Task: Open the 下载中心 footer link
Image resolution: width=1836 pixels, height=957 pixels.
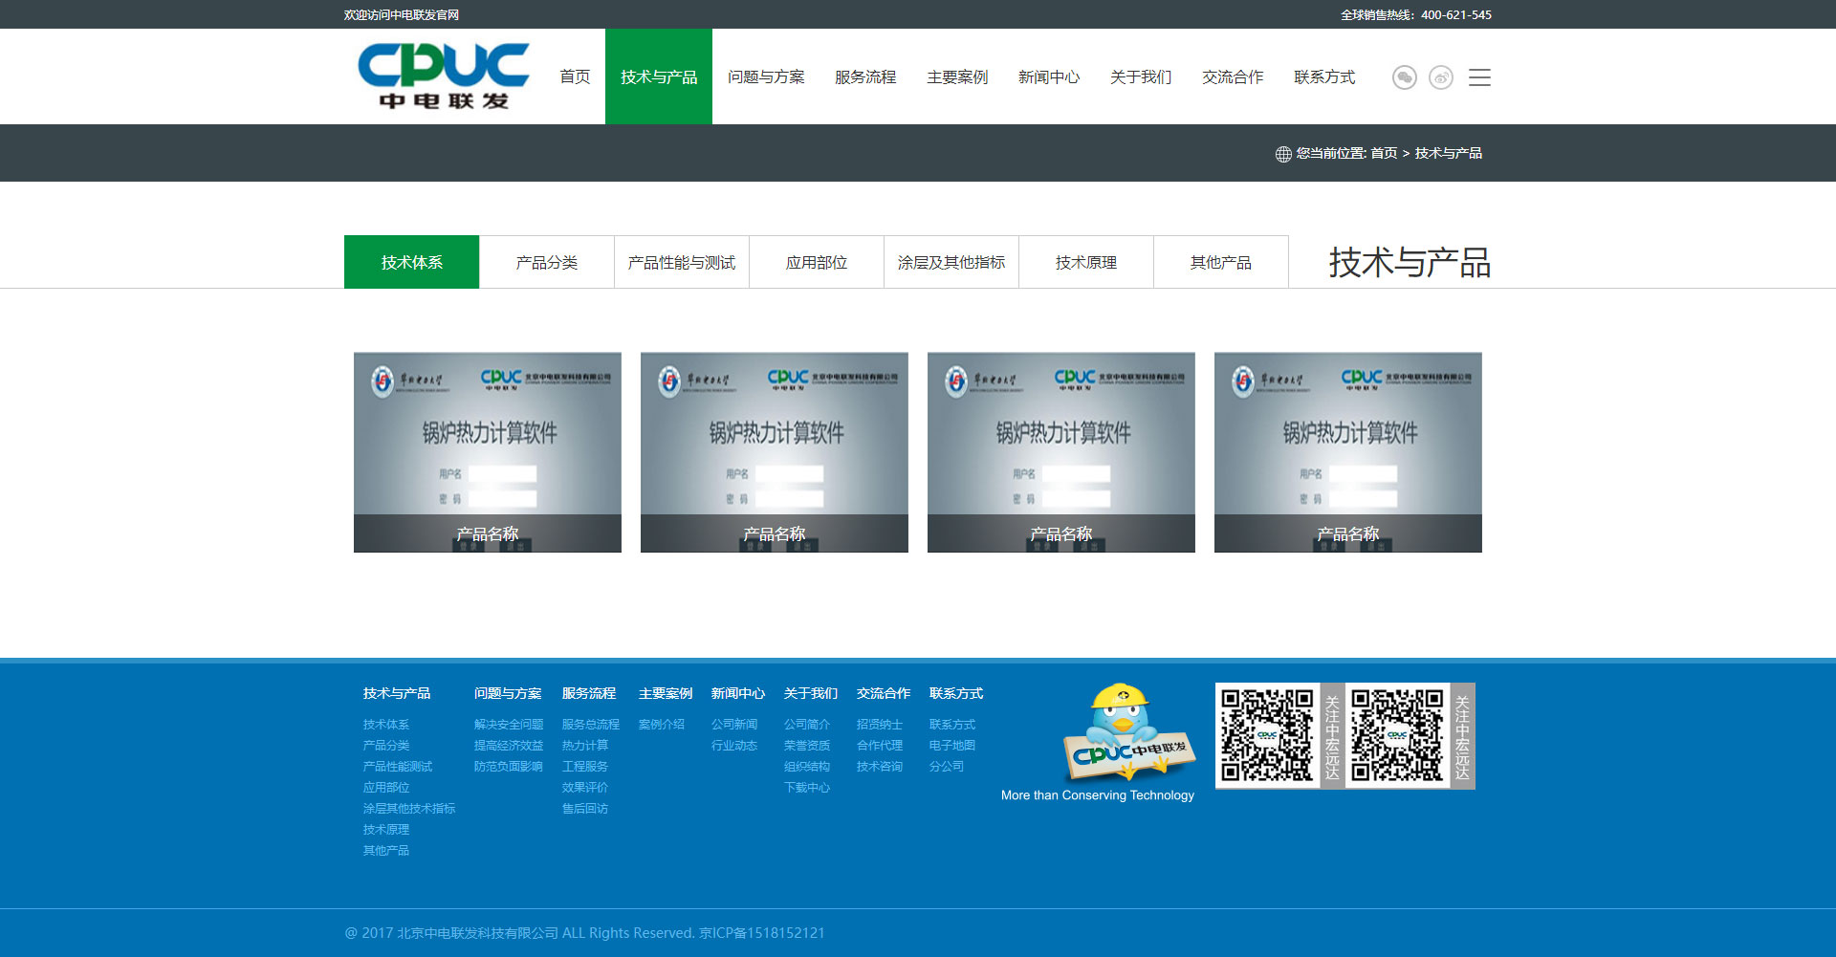Action: [x=806, y=788]
